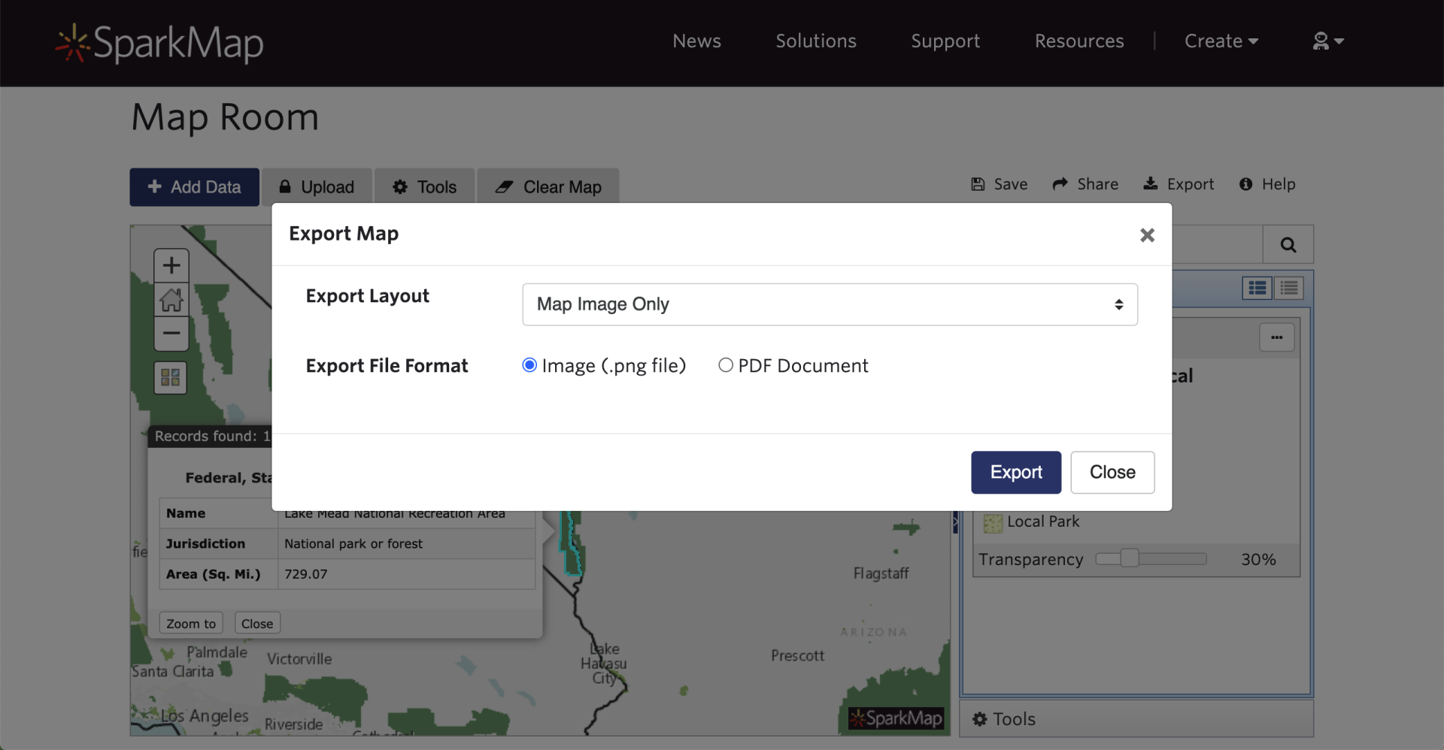Open the basemap selector on the map
The height and width of the screenshot is (750, 1444).
pyautogui.click(x=170, y=377)
